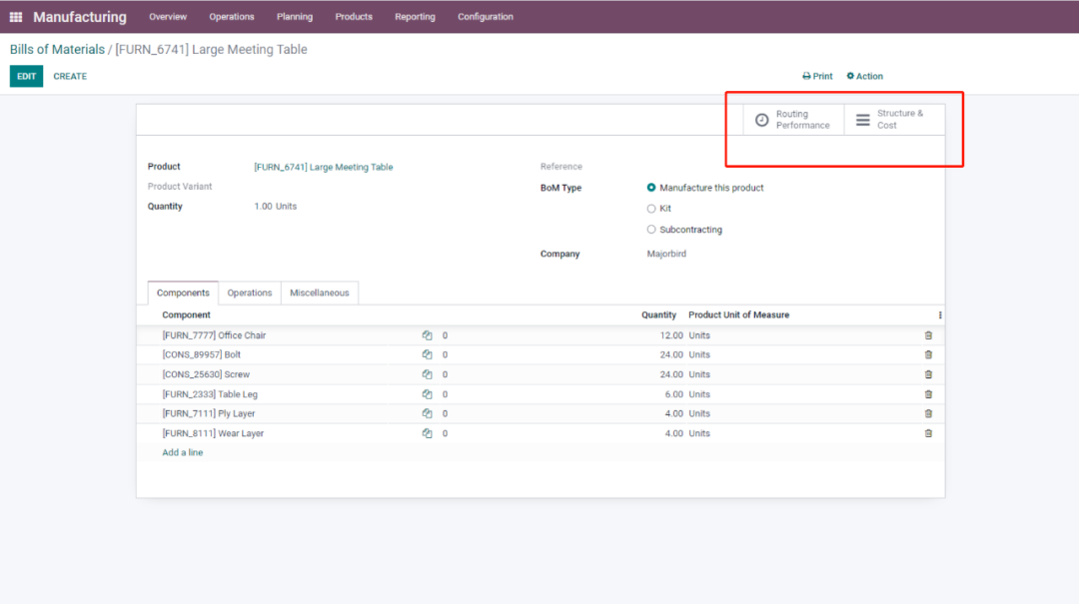The width and height of the screenshot is (1079, 604).
Task: Click copy icon next to Table Leg
Action: 427,394
